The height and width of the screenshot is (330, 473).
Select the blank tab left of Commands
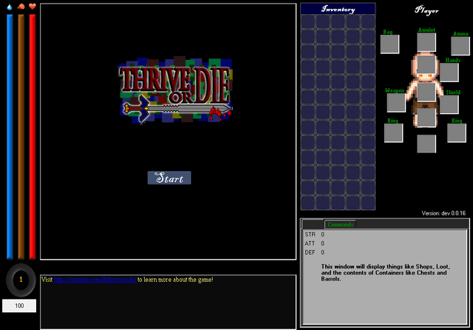tap(313, 224)
